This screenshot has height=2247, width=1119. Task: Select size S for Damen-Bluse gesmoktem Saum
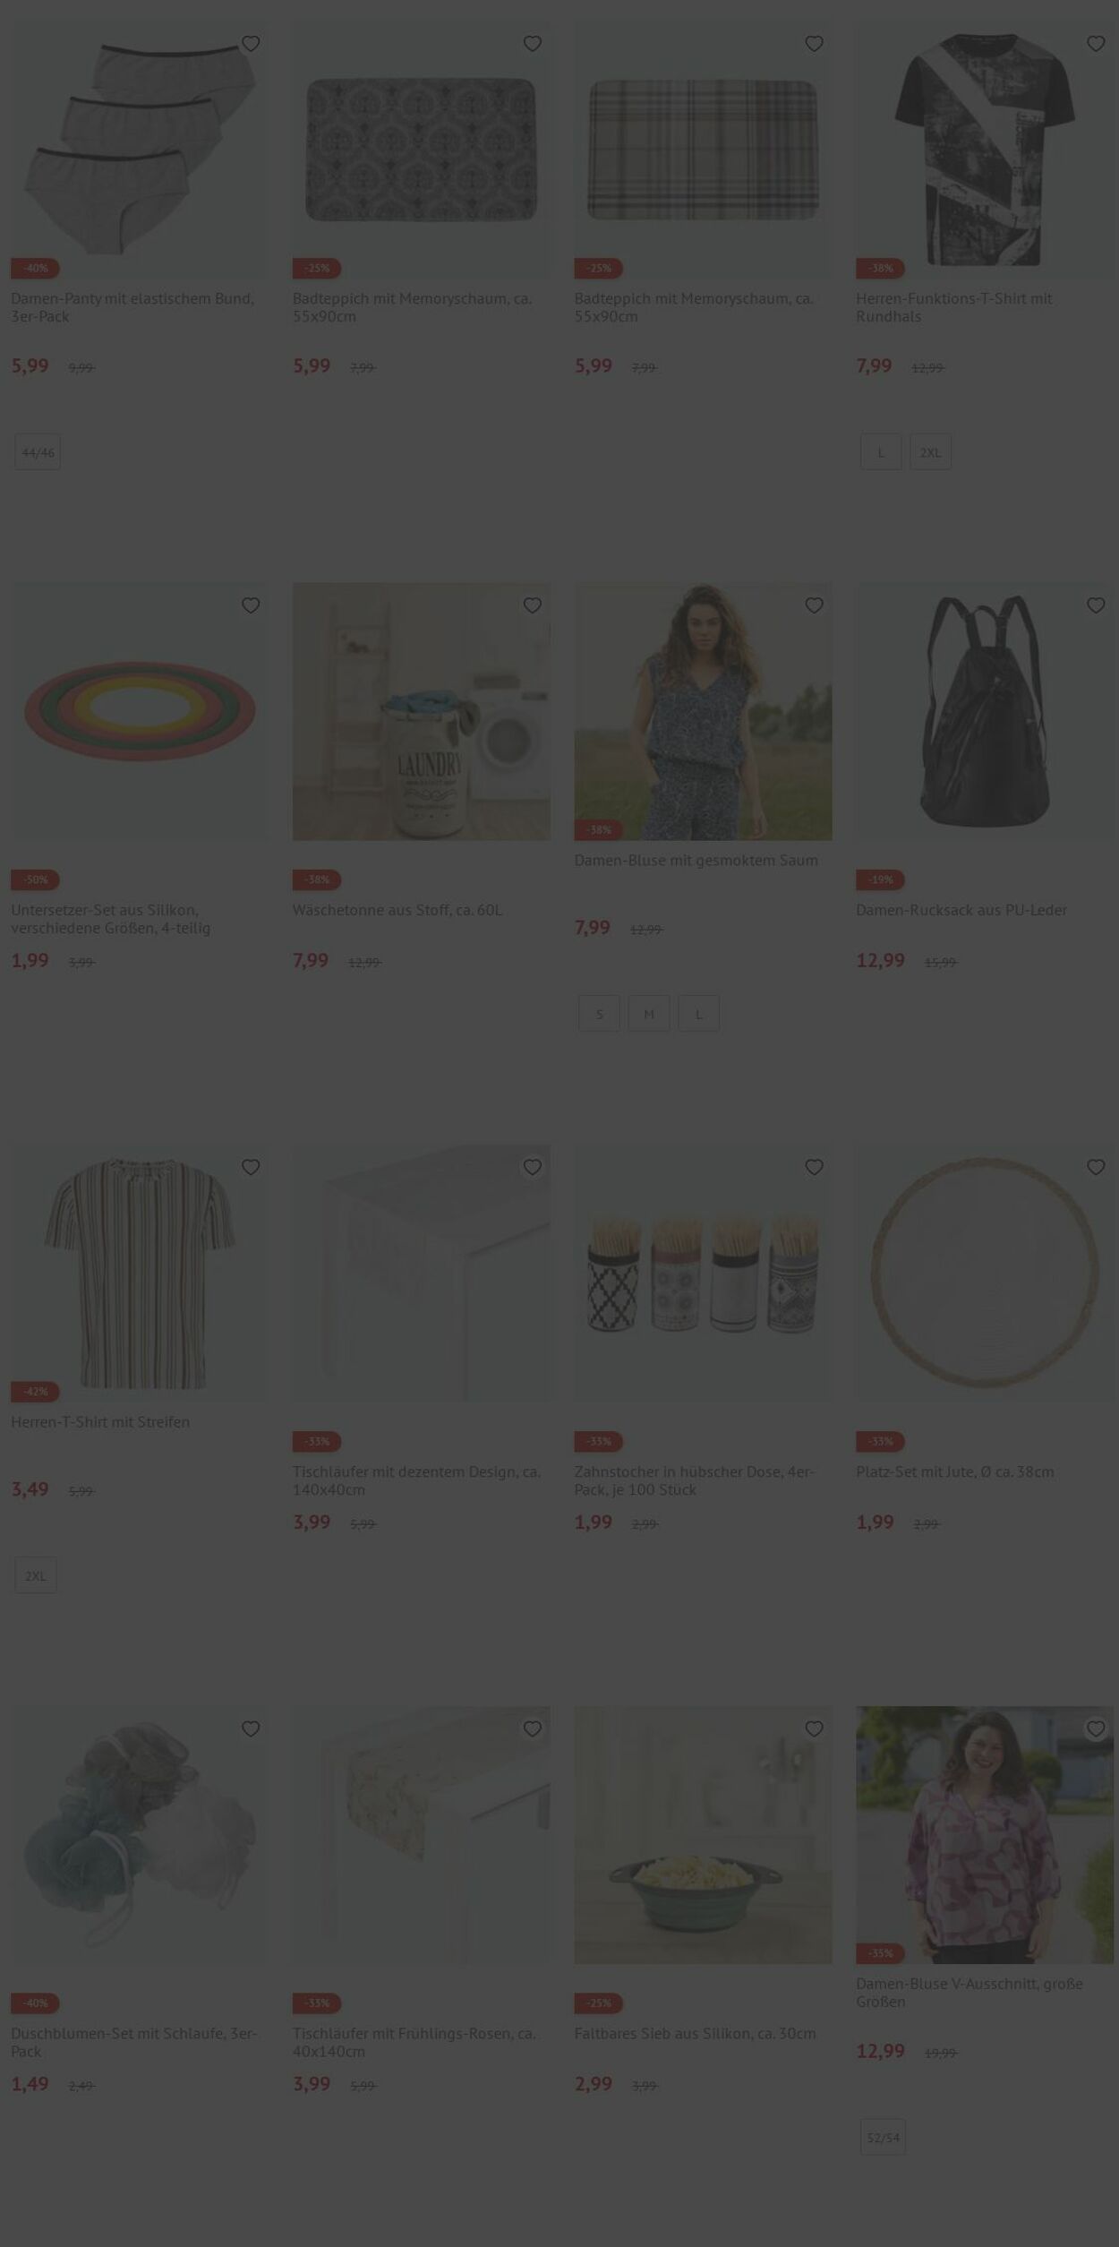(x=599, y=1014)
